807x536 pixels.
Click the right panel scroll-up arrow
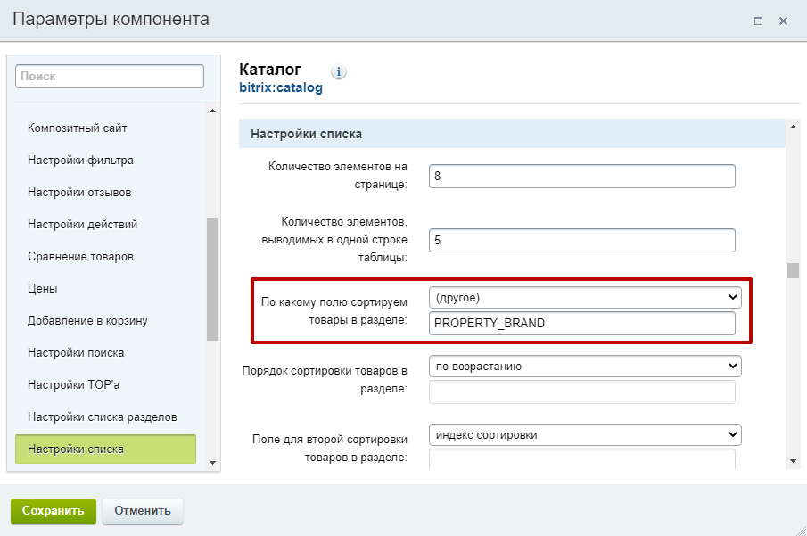(x=793, y=127)
